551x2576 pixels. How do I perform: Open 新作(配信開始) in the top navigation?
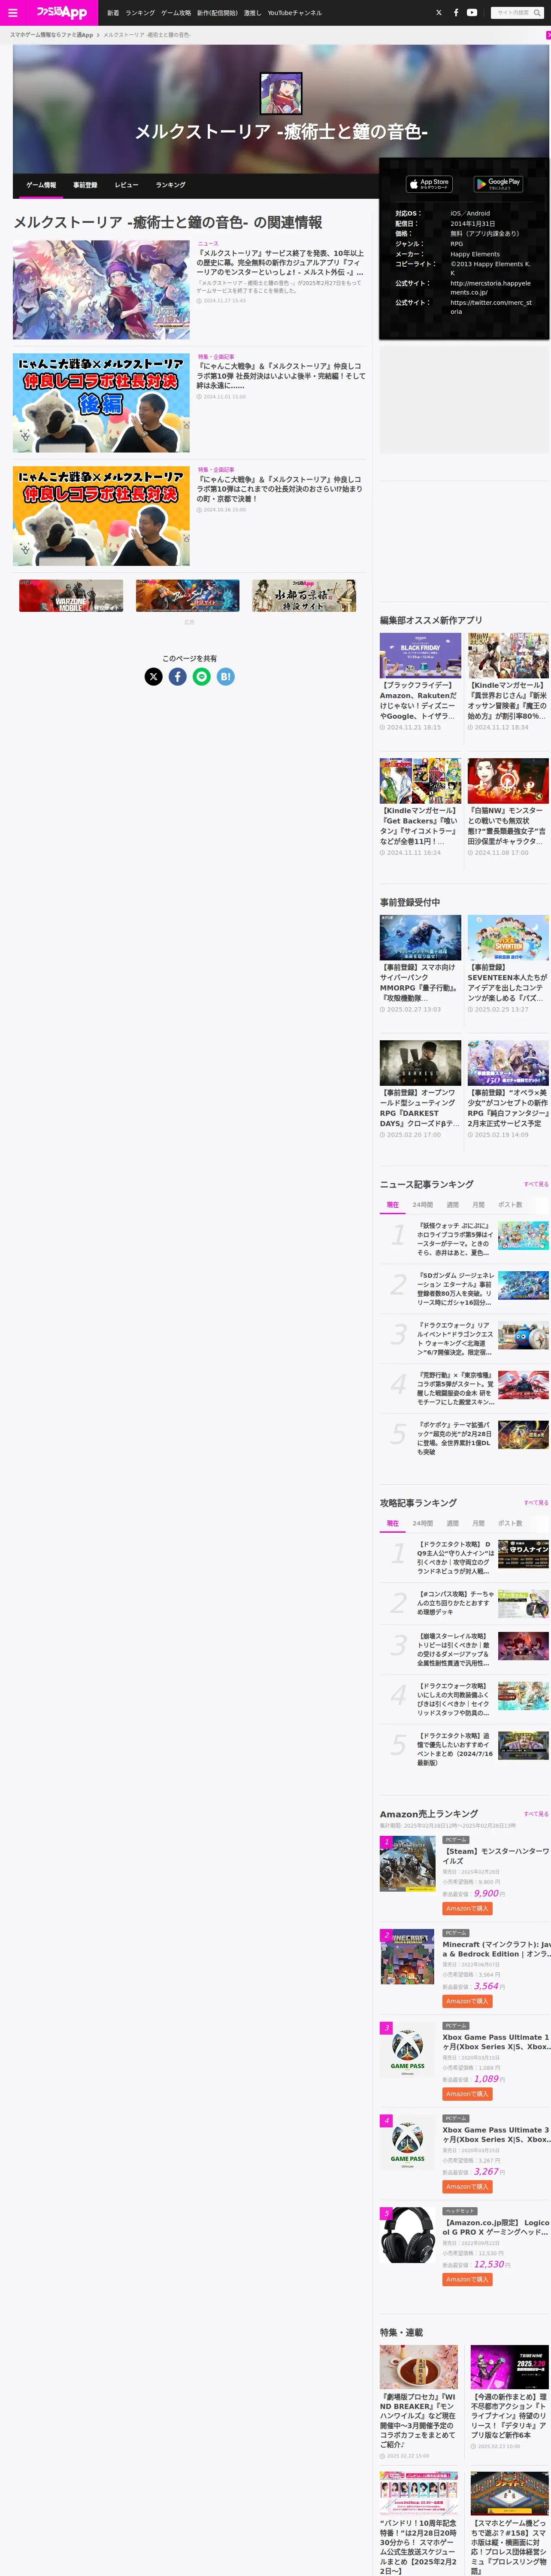[x=217, y=13]
